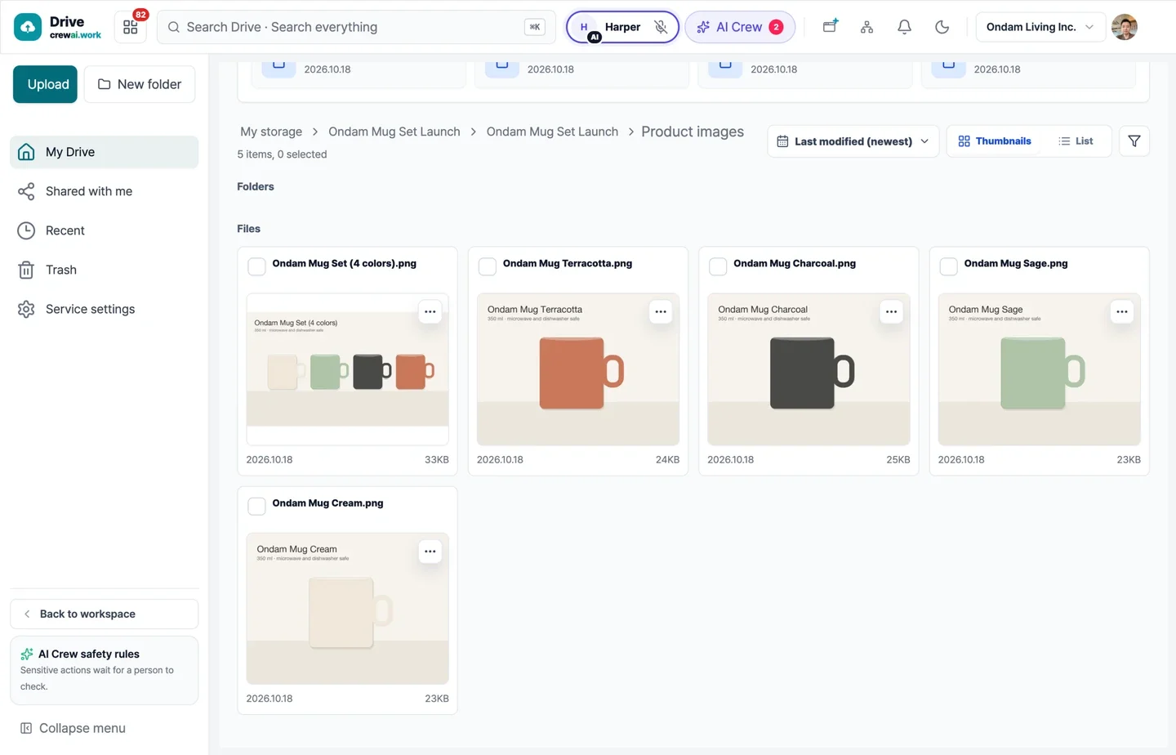Open the apps grid with 82 badge

[131, 27]
